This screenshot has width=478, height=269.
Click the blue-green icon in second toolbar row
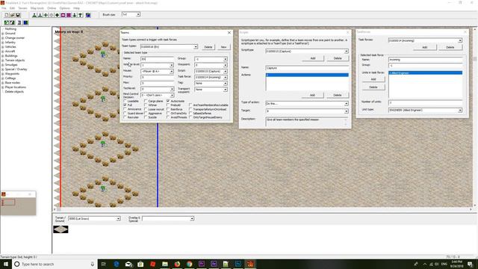(x=26, y=22)
